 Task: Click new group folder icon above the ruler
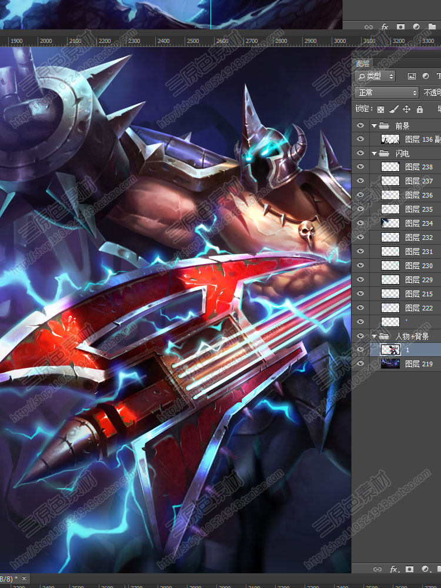(x=432, y=26)
